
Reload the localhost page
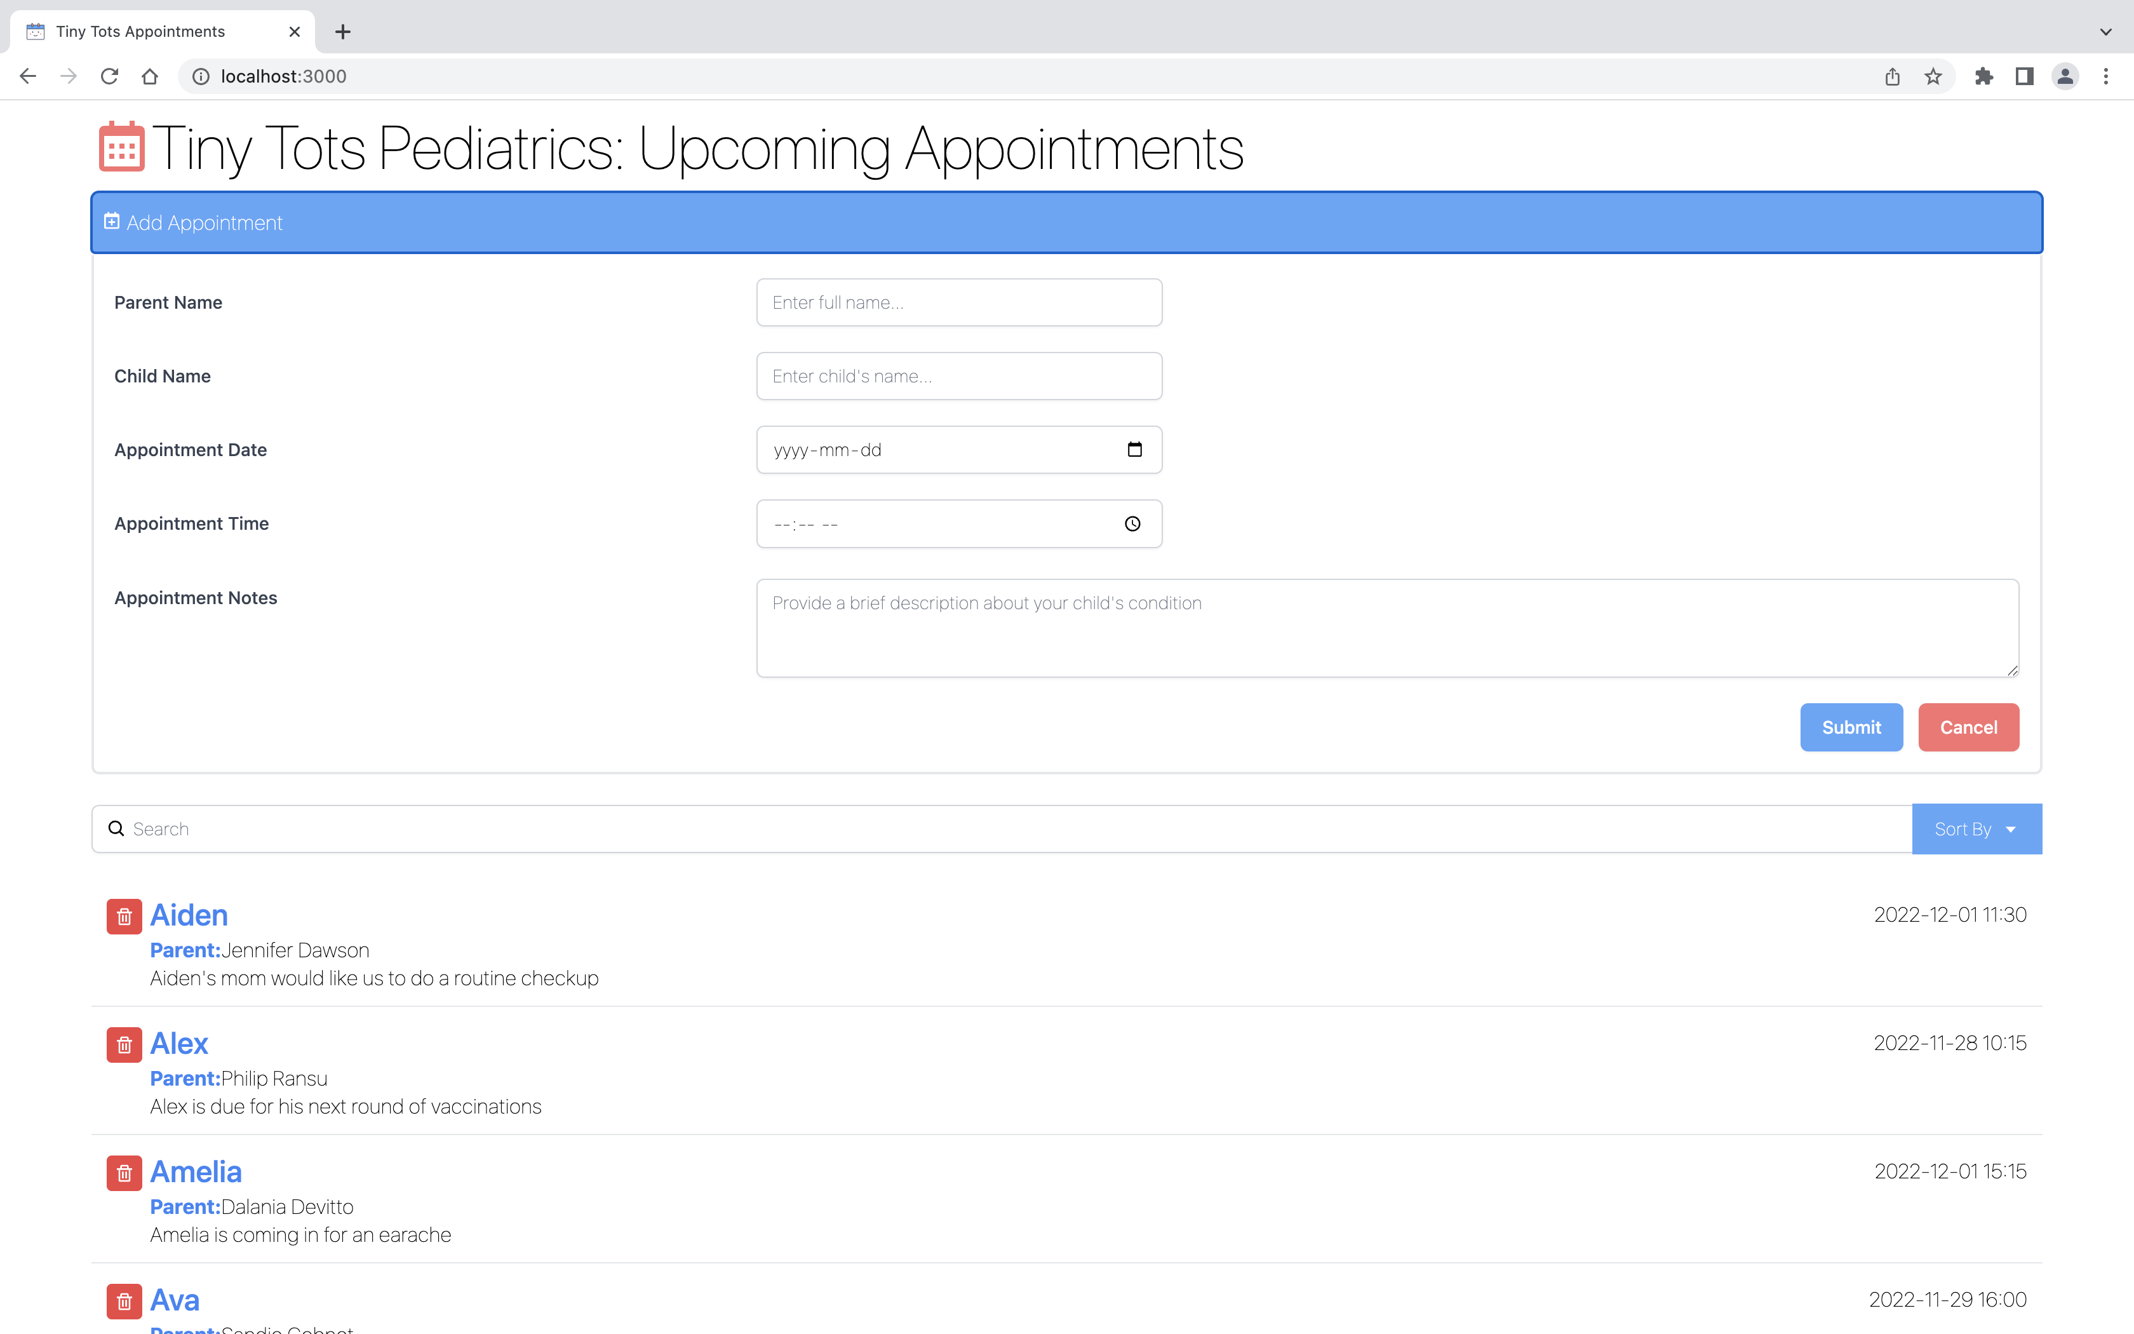pos(109,77)
